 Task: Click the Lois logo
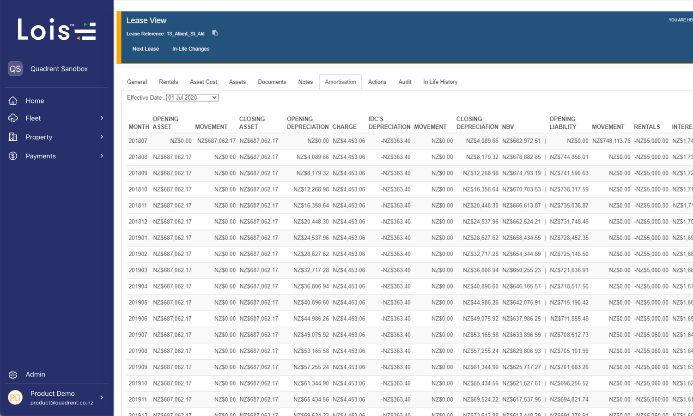56,30
